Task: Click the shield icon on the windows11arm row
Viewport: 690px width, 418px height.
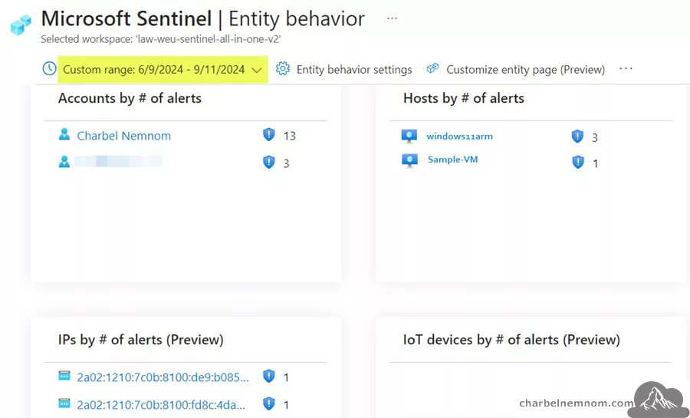Action: click(x=577, y=137)
